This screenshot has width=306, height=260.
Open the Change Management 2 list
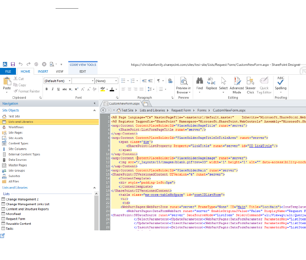[22, 199]
